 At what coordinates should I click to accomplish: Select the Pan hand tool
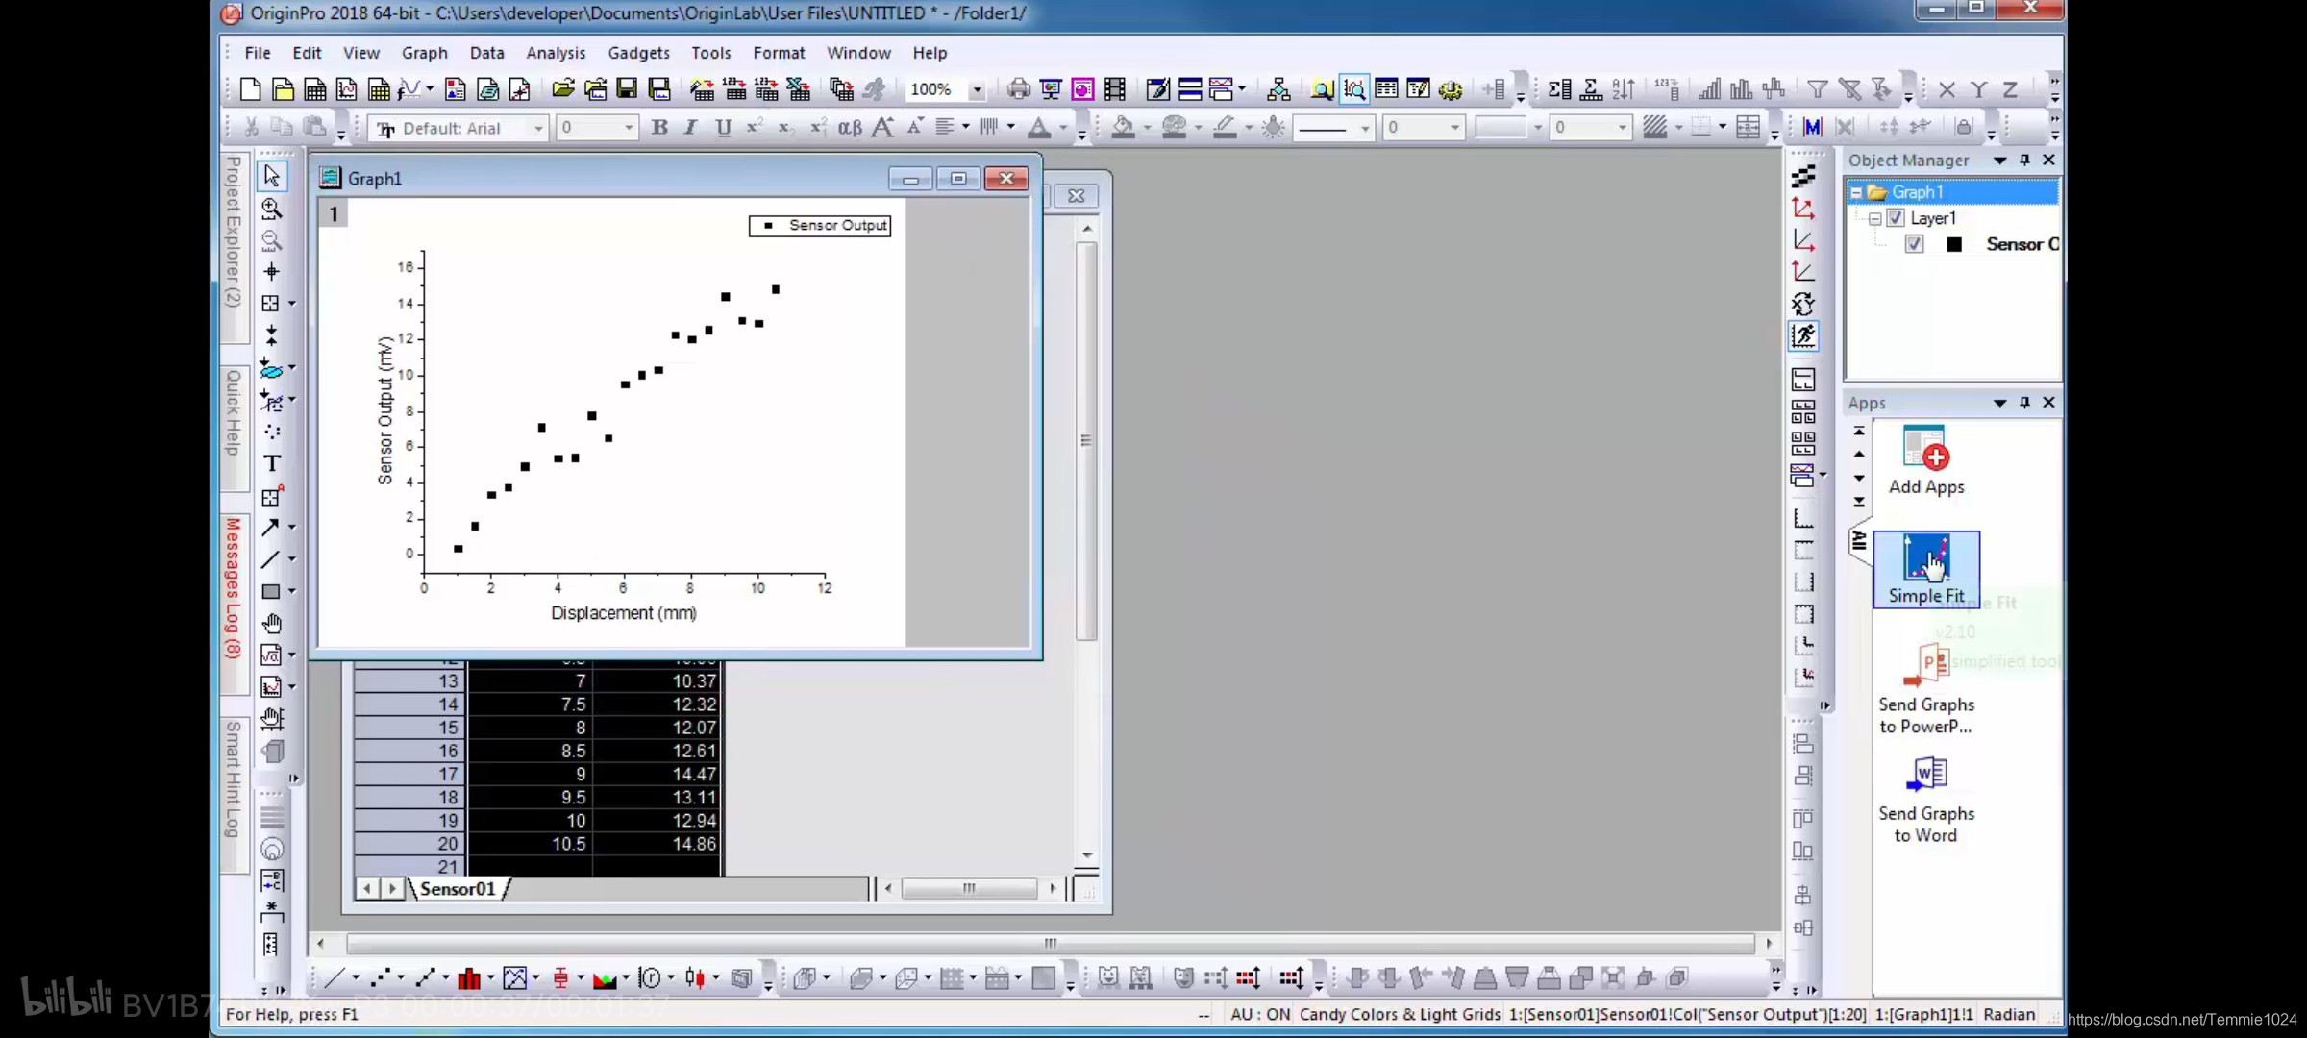point(272,624)
